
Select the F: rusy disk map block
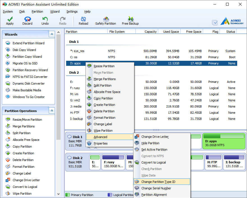(113, 162)
